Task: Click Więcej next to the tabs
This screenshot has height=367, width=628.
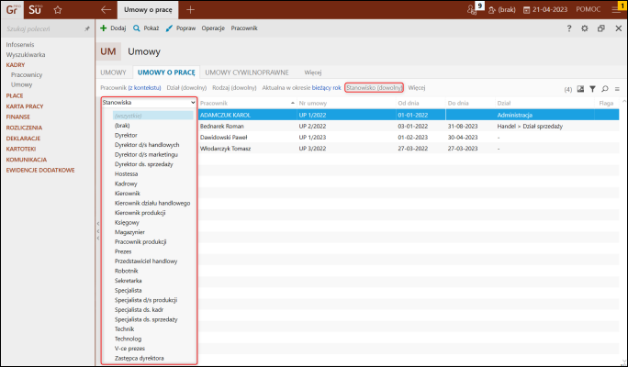Action: pos(313,72)
